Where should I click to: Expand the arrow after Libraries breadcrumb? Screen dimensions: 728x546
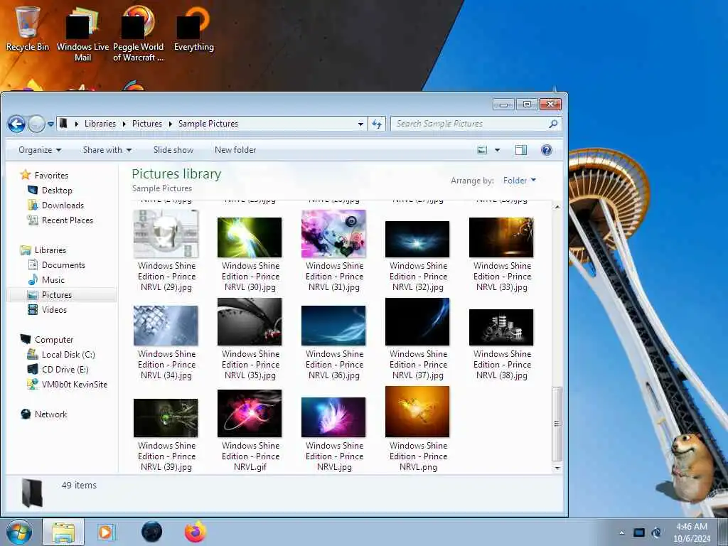click(124, 124)
